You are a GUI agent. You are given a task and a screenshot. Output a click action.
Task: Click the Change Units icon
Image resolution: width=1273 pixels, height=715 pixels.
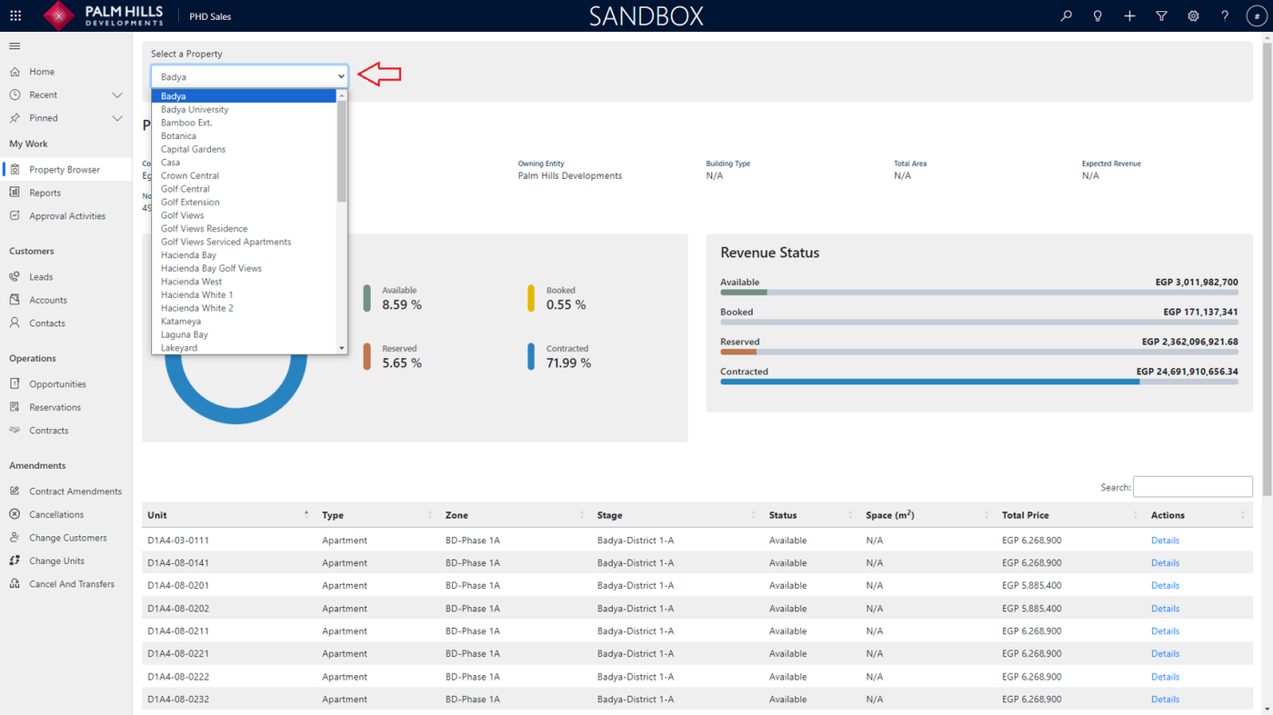coord(15,561)
